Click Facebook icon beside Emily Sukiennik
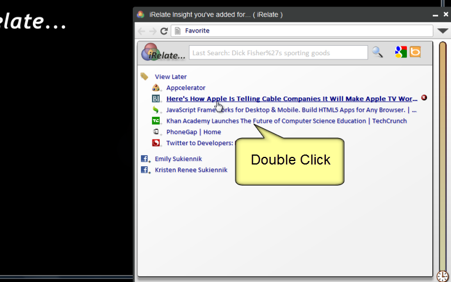 click(x=144, y=159)
